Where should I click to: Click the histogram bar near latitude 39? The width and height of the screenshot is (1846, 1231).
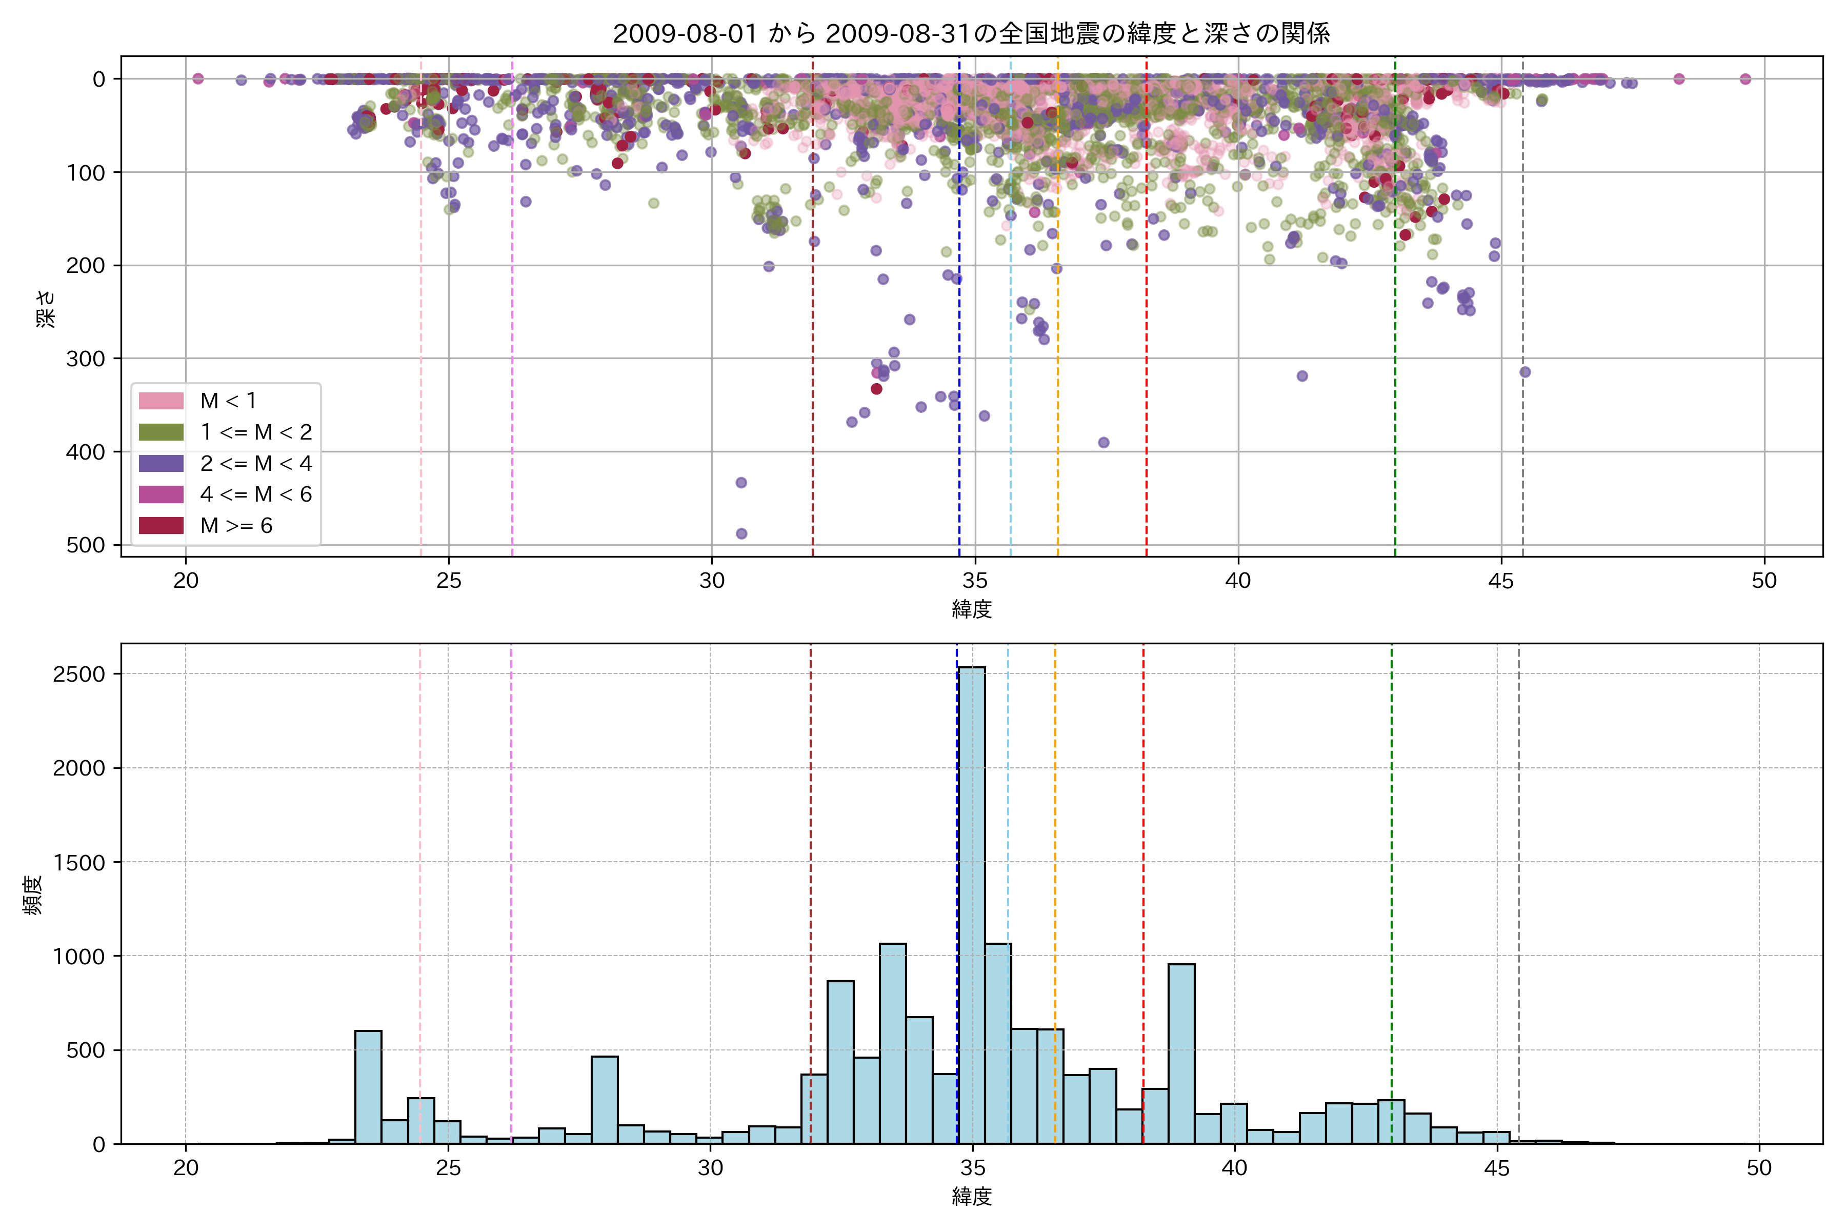(x=1181, y=1052)
